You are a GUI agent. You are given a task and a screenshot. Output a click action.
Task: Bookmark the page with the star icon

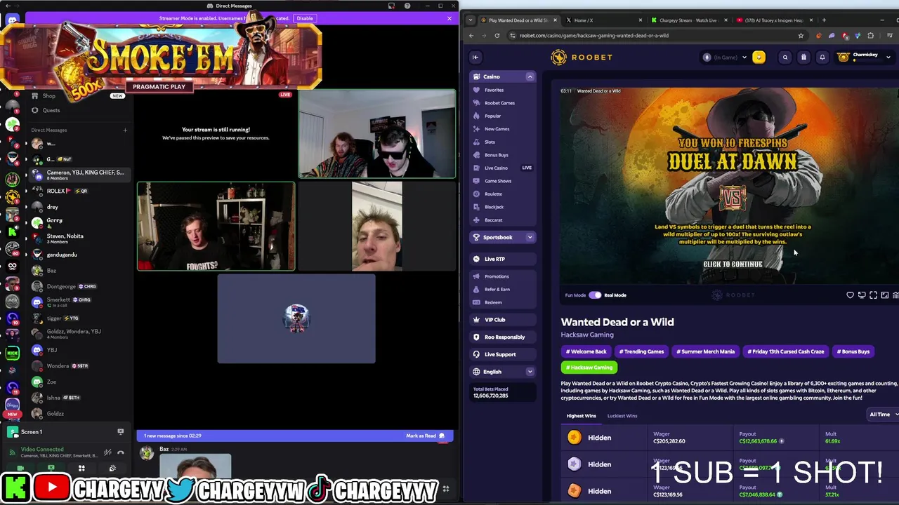(x=801, y=36)
